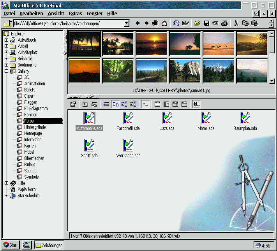The width and height of the screenshot is (277, 251).
Task: Expand the Hilfe tree node
Action: click(x=6, y=183)
